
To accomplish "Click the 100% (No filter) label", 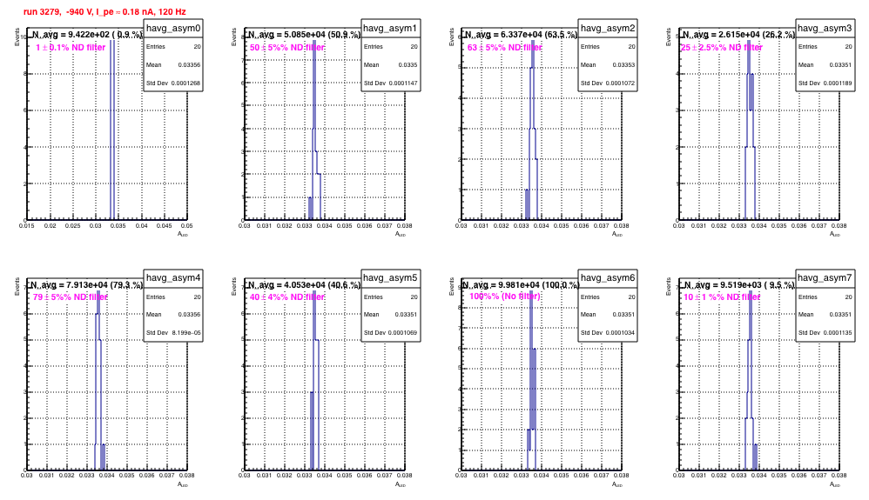I will click(x=505, y=297).
